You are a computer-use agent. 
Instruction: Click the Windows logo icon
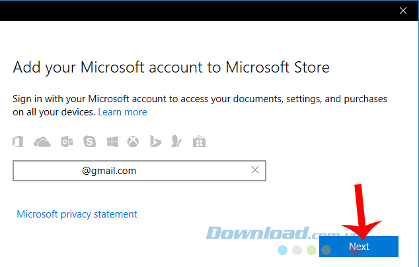coord(111,142)
